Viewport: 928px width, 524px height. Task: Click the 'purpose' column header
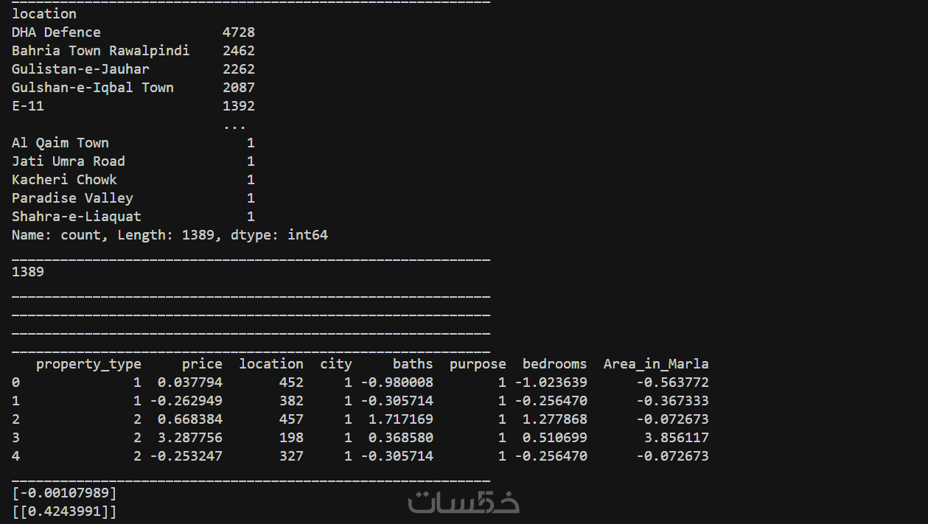[478, 364]
